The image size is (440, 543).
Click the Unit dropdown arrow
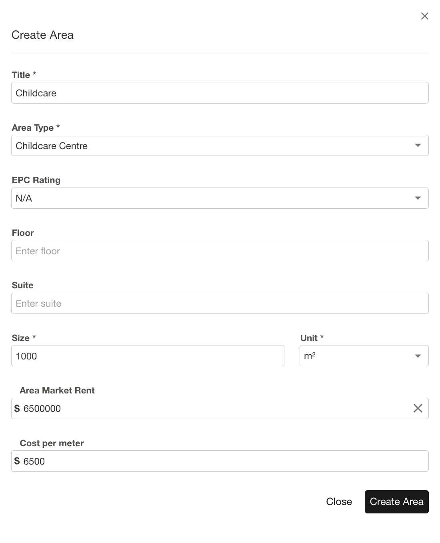point(418,355)
